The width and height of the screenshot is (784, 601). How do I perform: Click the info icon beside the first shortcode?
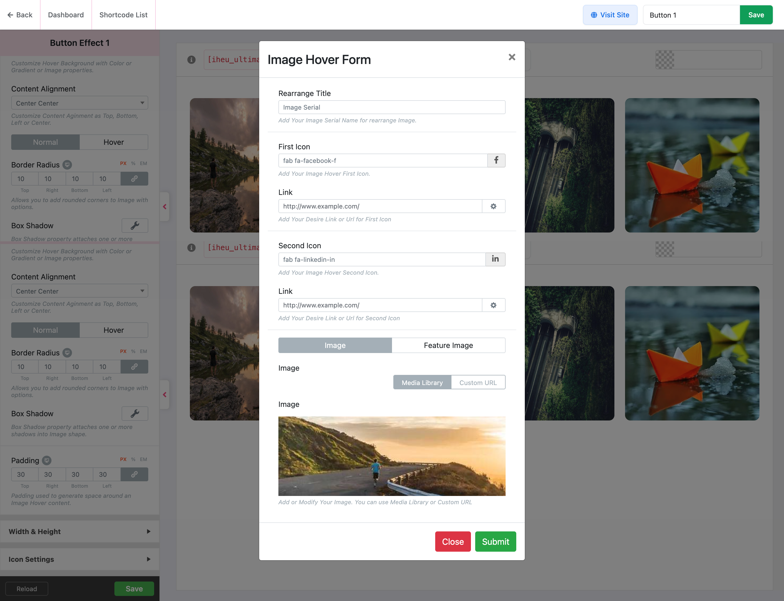(x=191, y=60)
